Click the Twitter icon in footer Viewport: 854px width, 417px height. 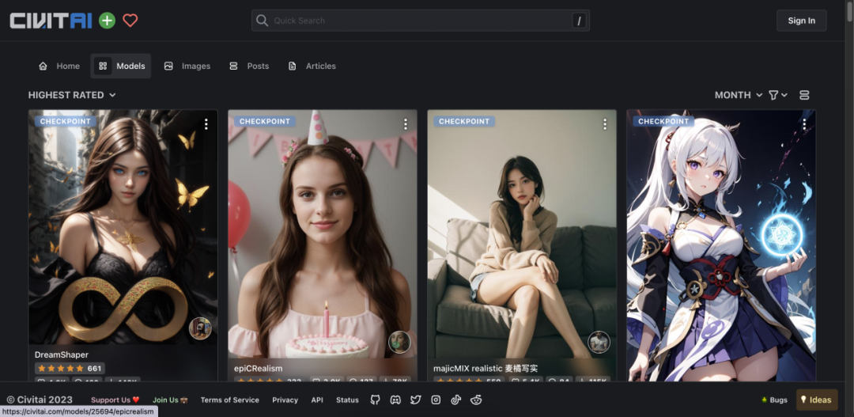(416, 400)
